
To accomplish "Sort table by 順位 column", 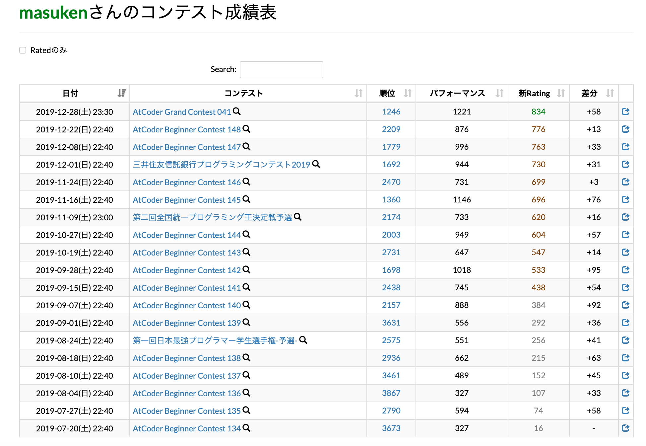I will pos(391,93).
